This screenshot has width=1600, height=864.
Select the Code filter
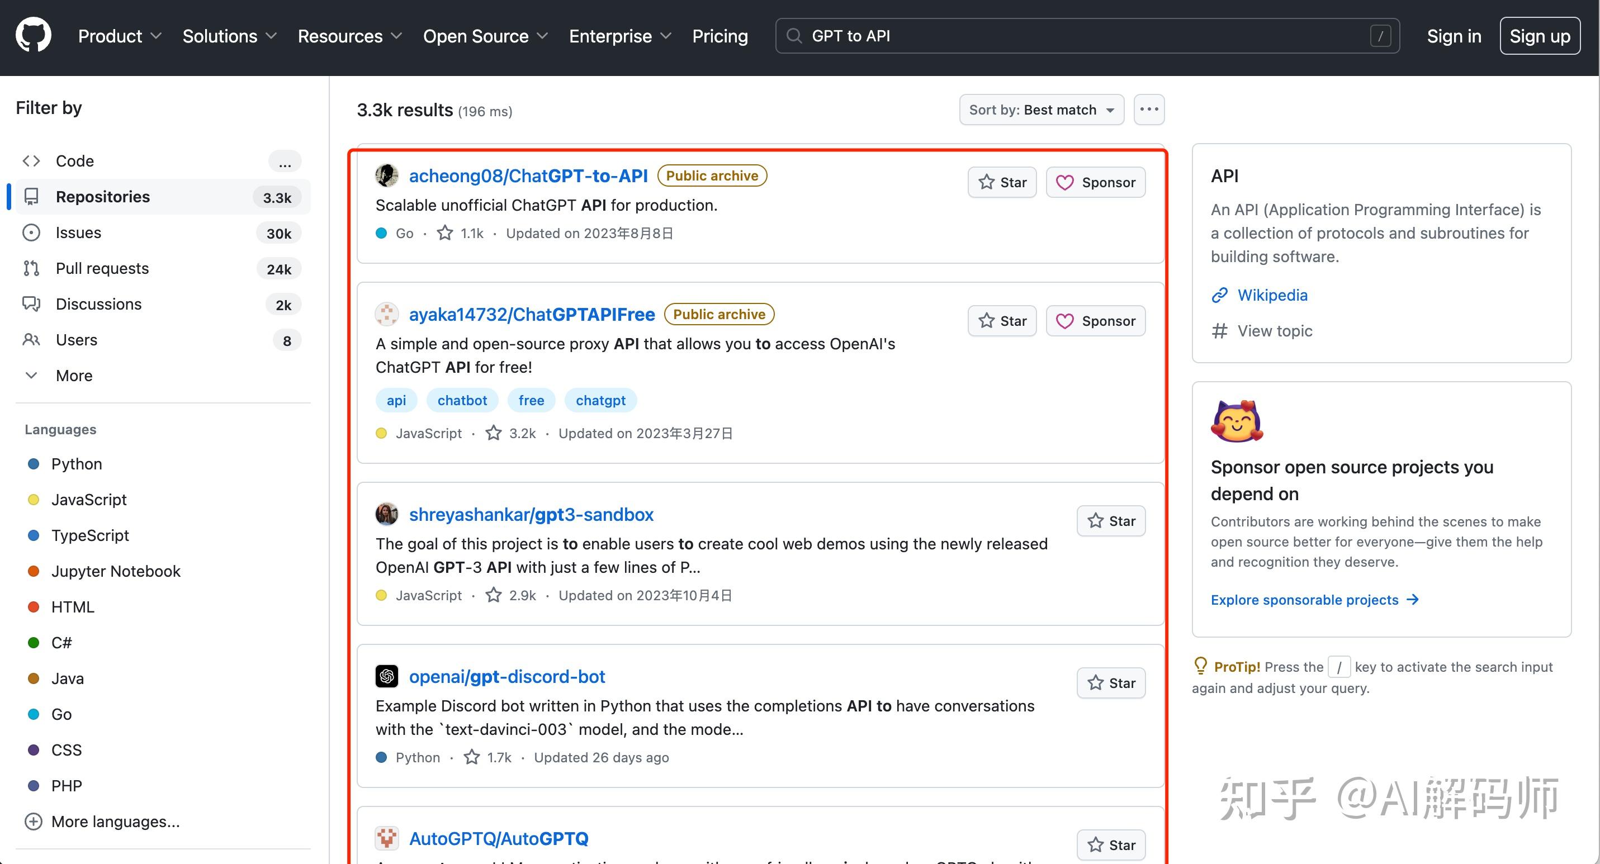click(163, 162)
